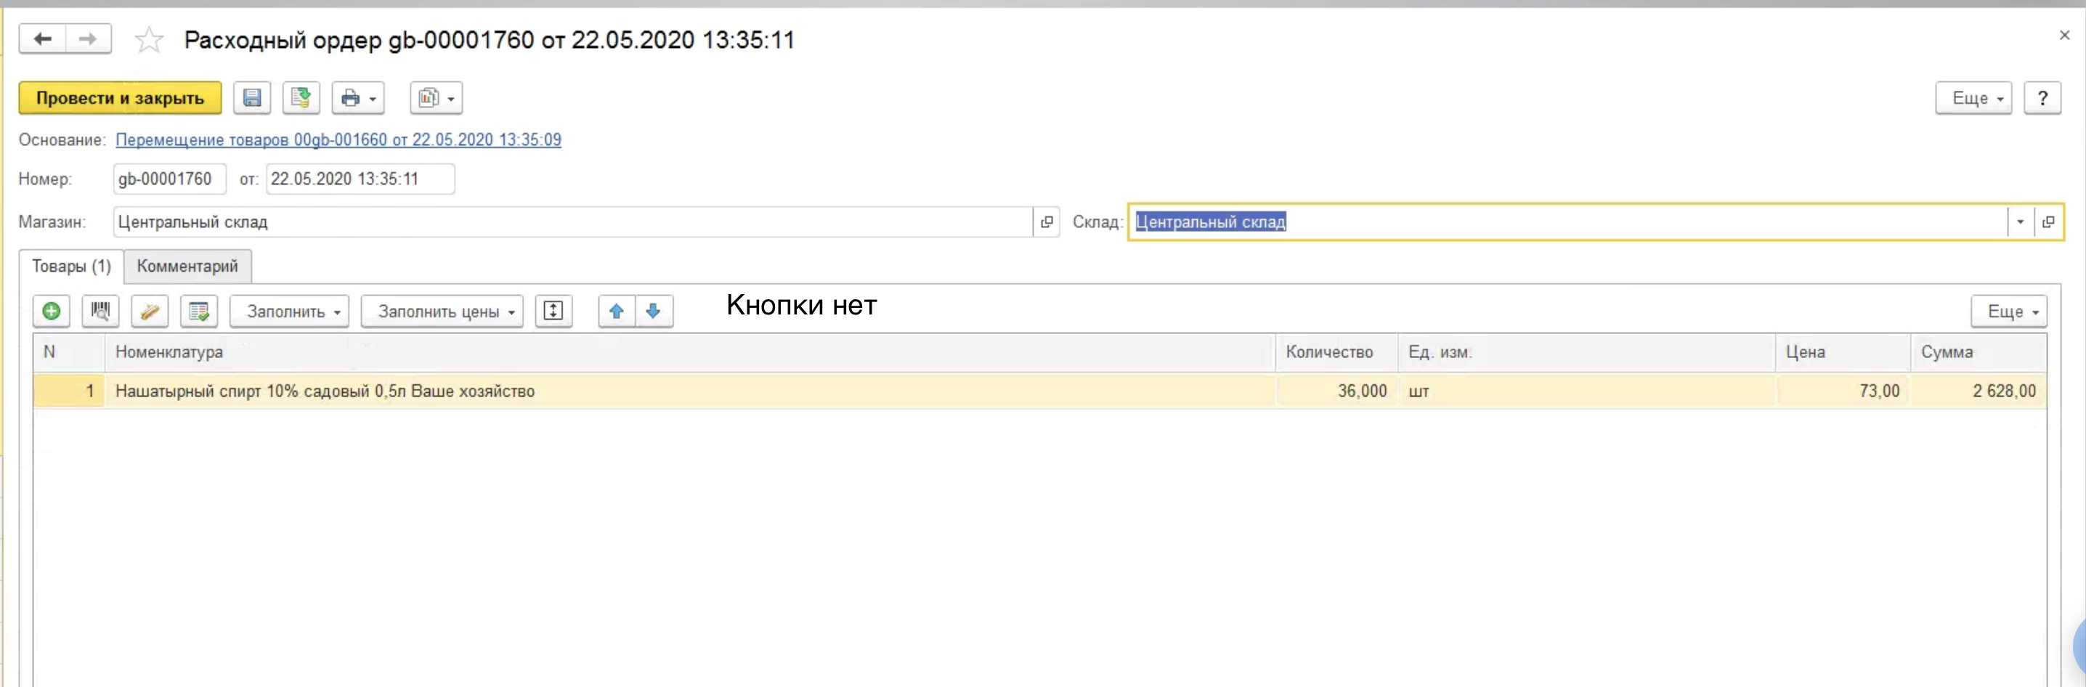Click the Сумма column header

[1979, 352]
